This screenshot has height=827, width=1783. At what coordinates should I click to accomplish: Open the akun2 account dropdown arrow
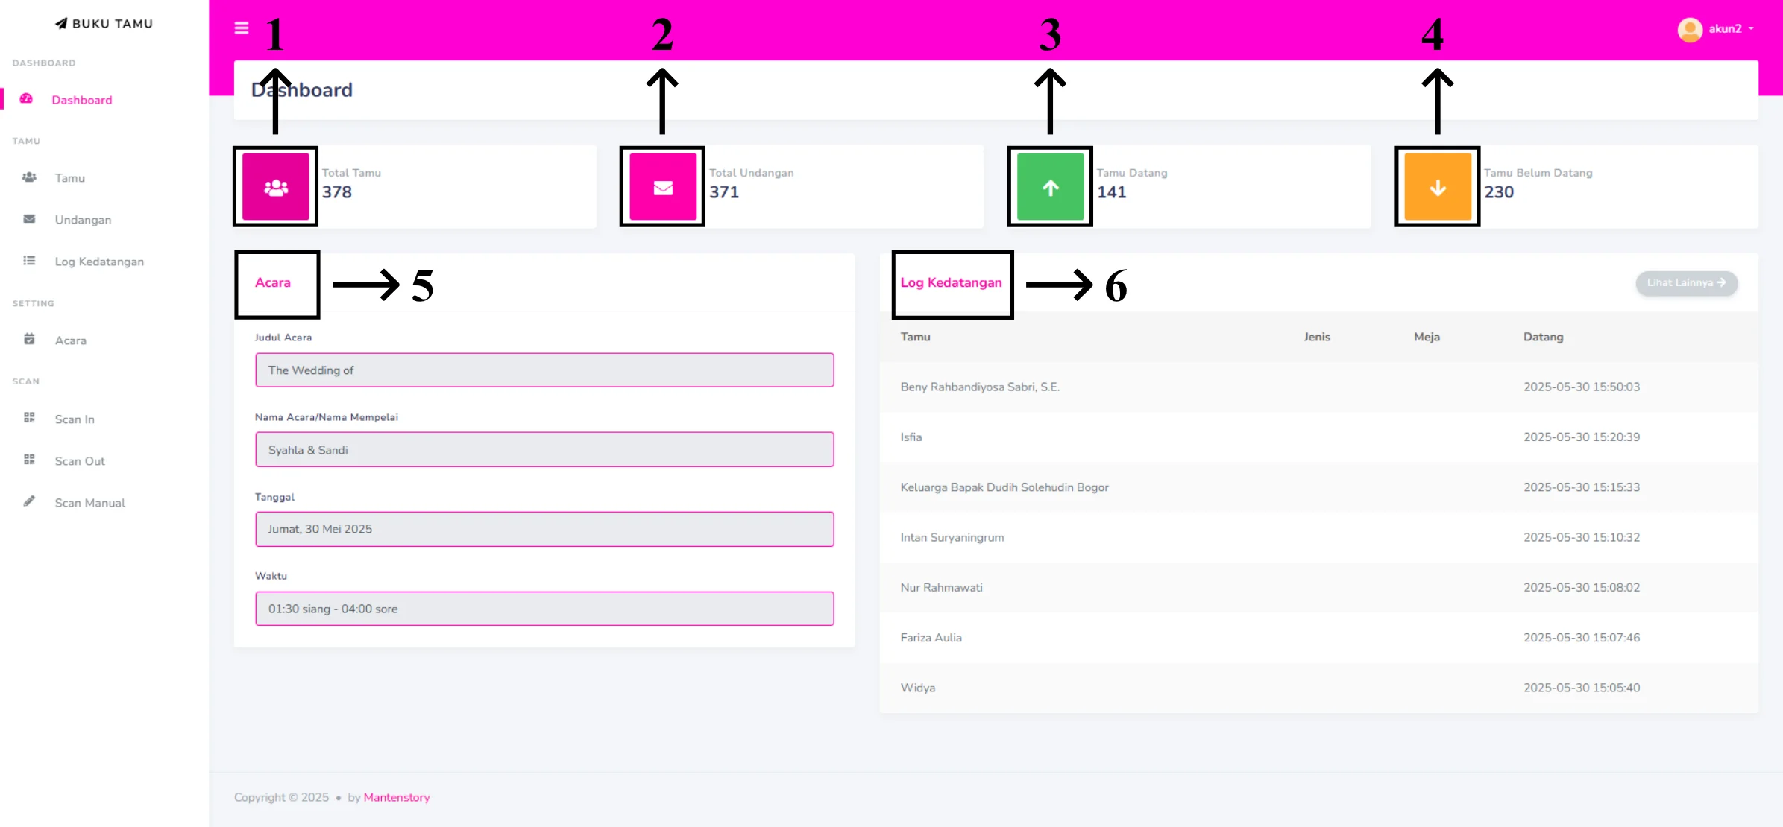point(1751,29)
